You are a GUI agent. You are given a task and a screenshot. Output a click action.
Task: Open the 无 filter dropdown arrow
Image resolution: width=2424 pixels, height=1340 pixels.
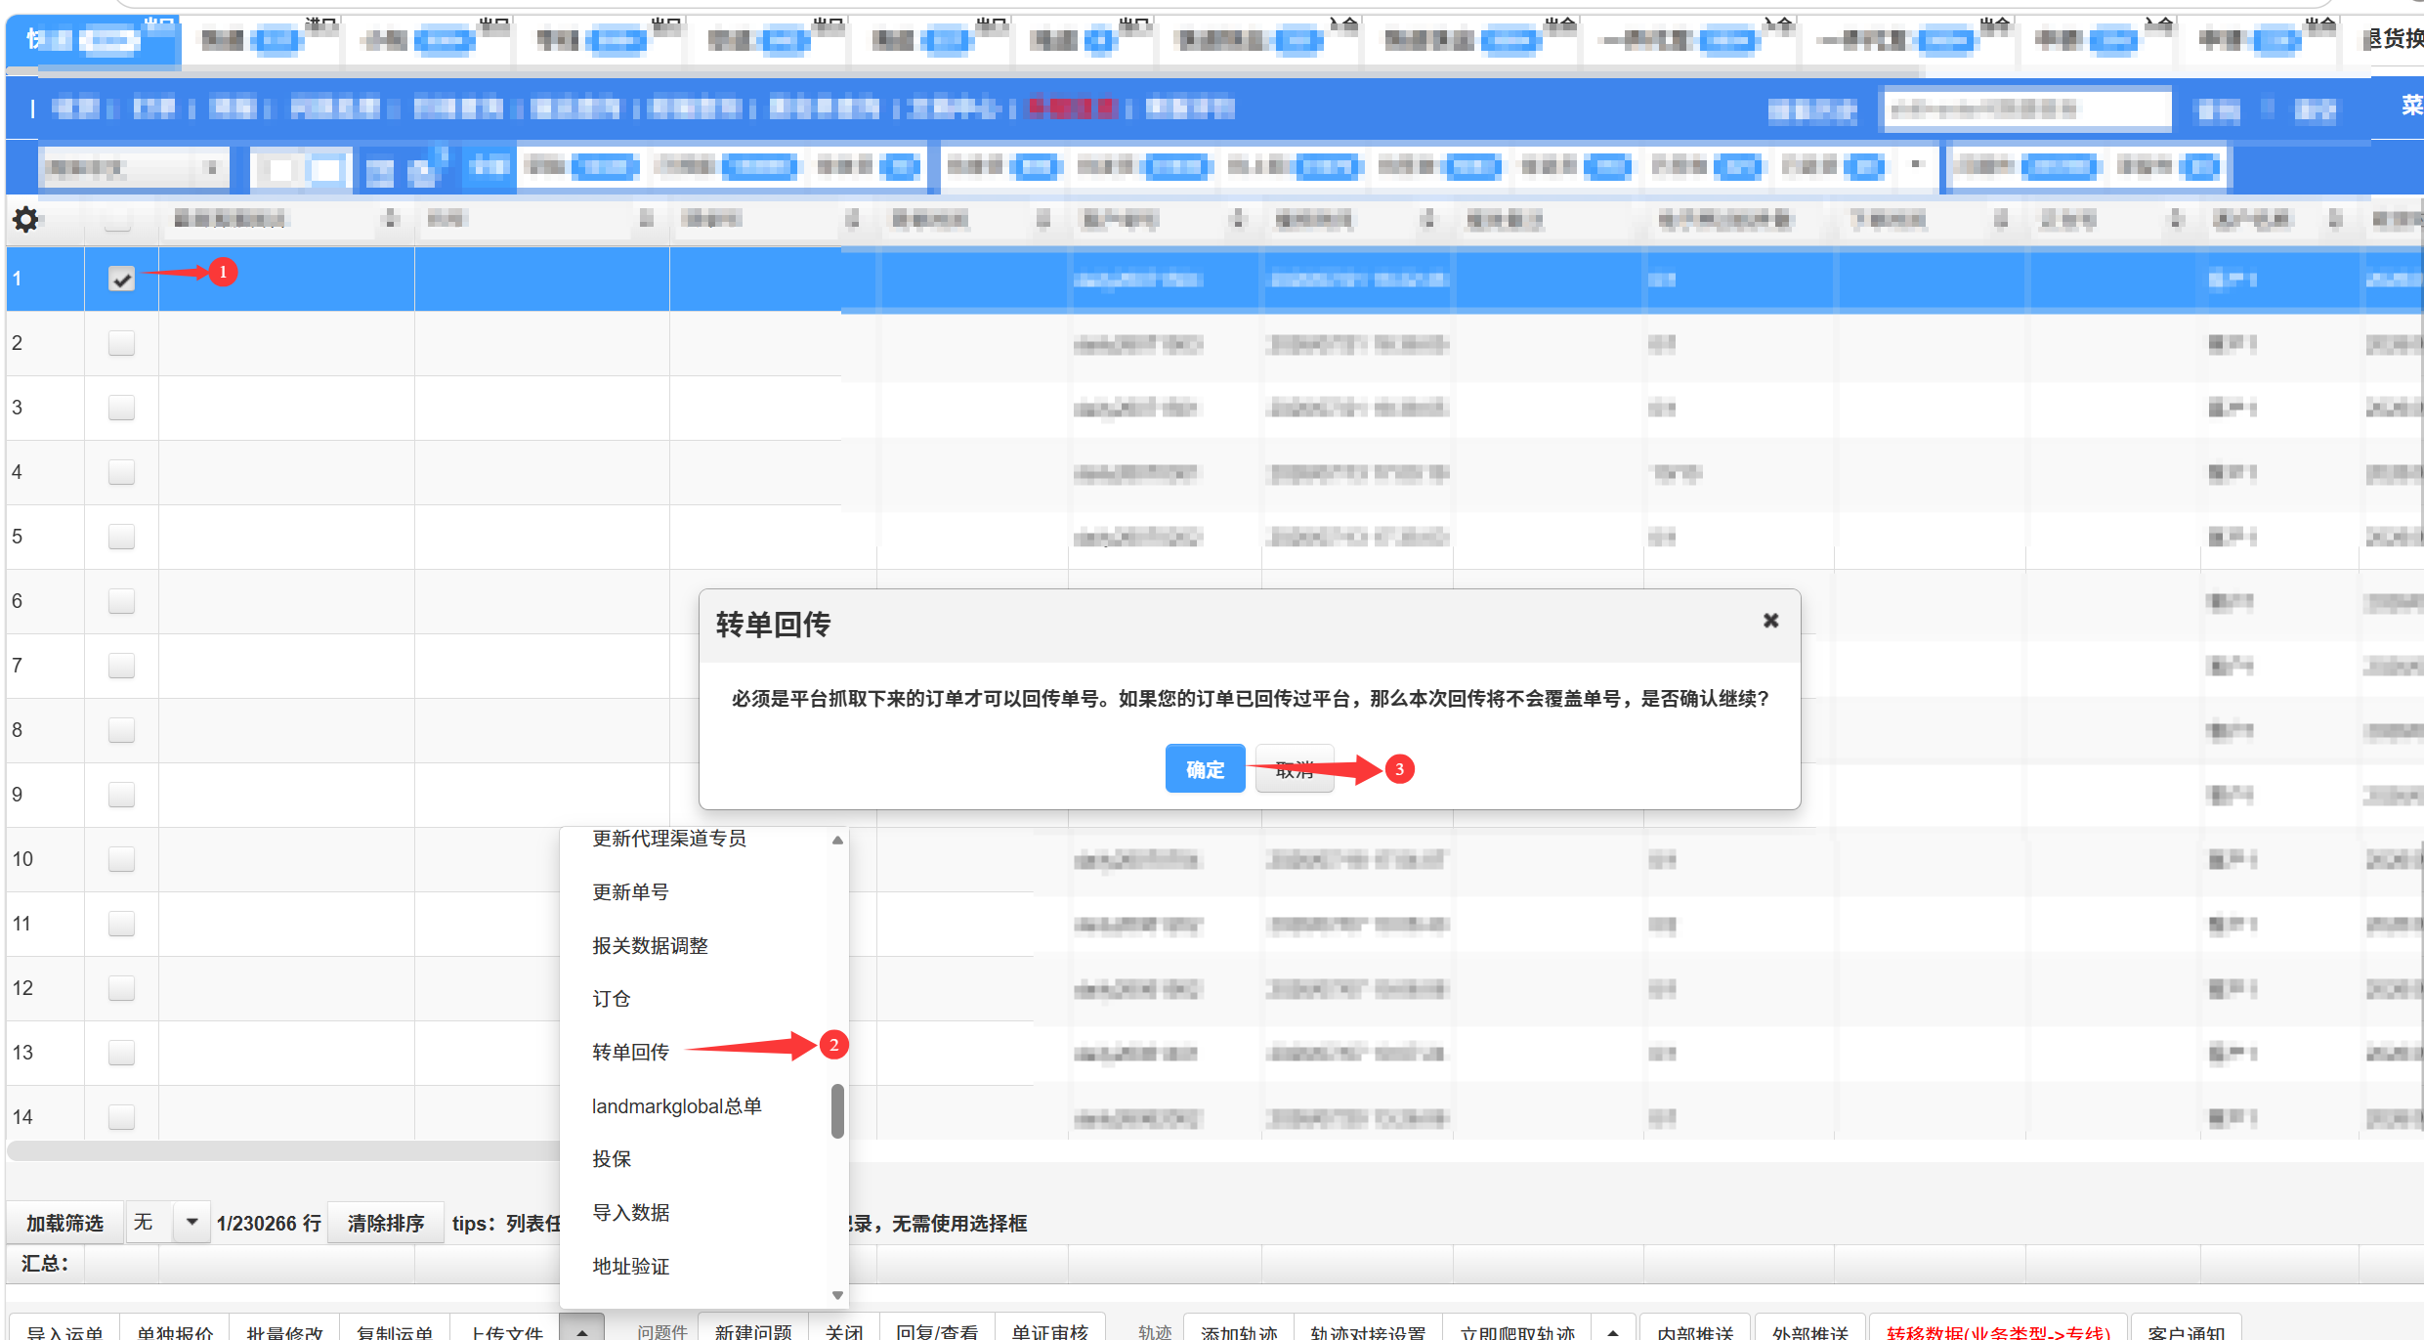click(191, 1223)
